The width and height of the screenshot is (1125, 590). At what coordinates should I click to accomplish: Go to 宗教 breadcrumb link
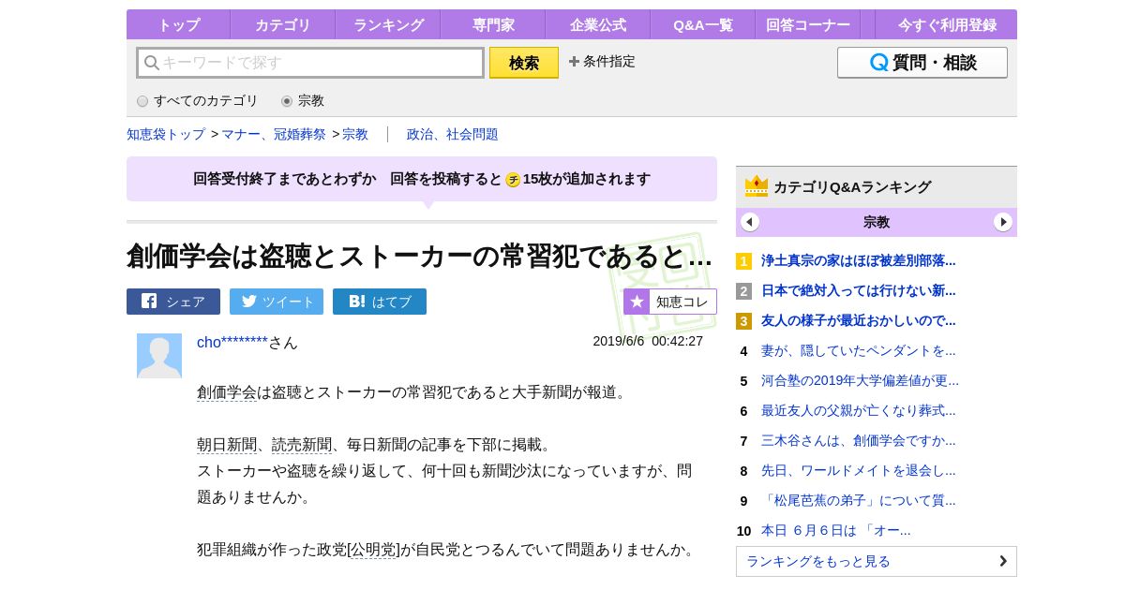[355, 134]
